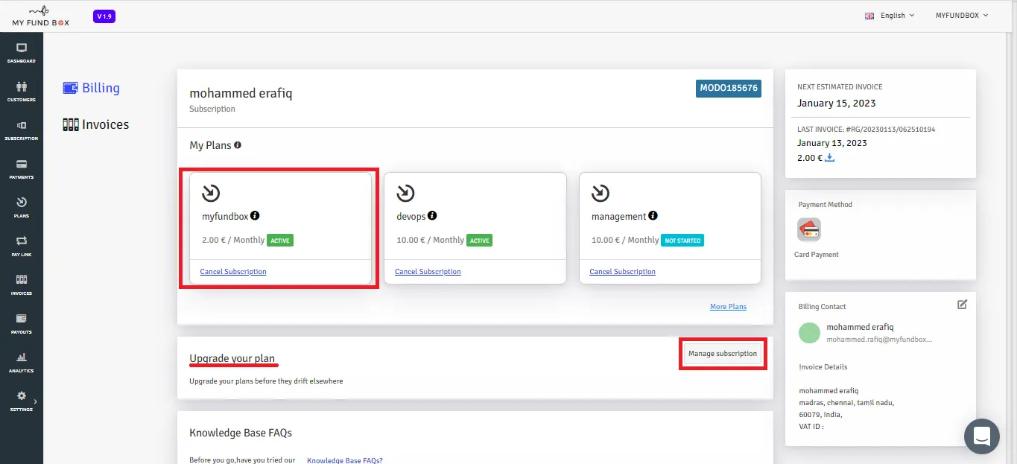This screenshot has width=1017, height=464.
Task: Go to Customers in the sidebar
Action: 21,91
